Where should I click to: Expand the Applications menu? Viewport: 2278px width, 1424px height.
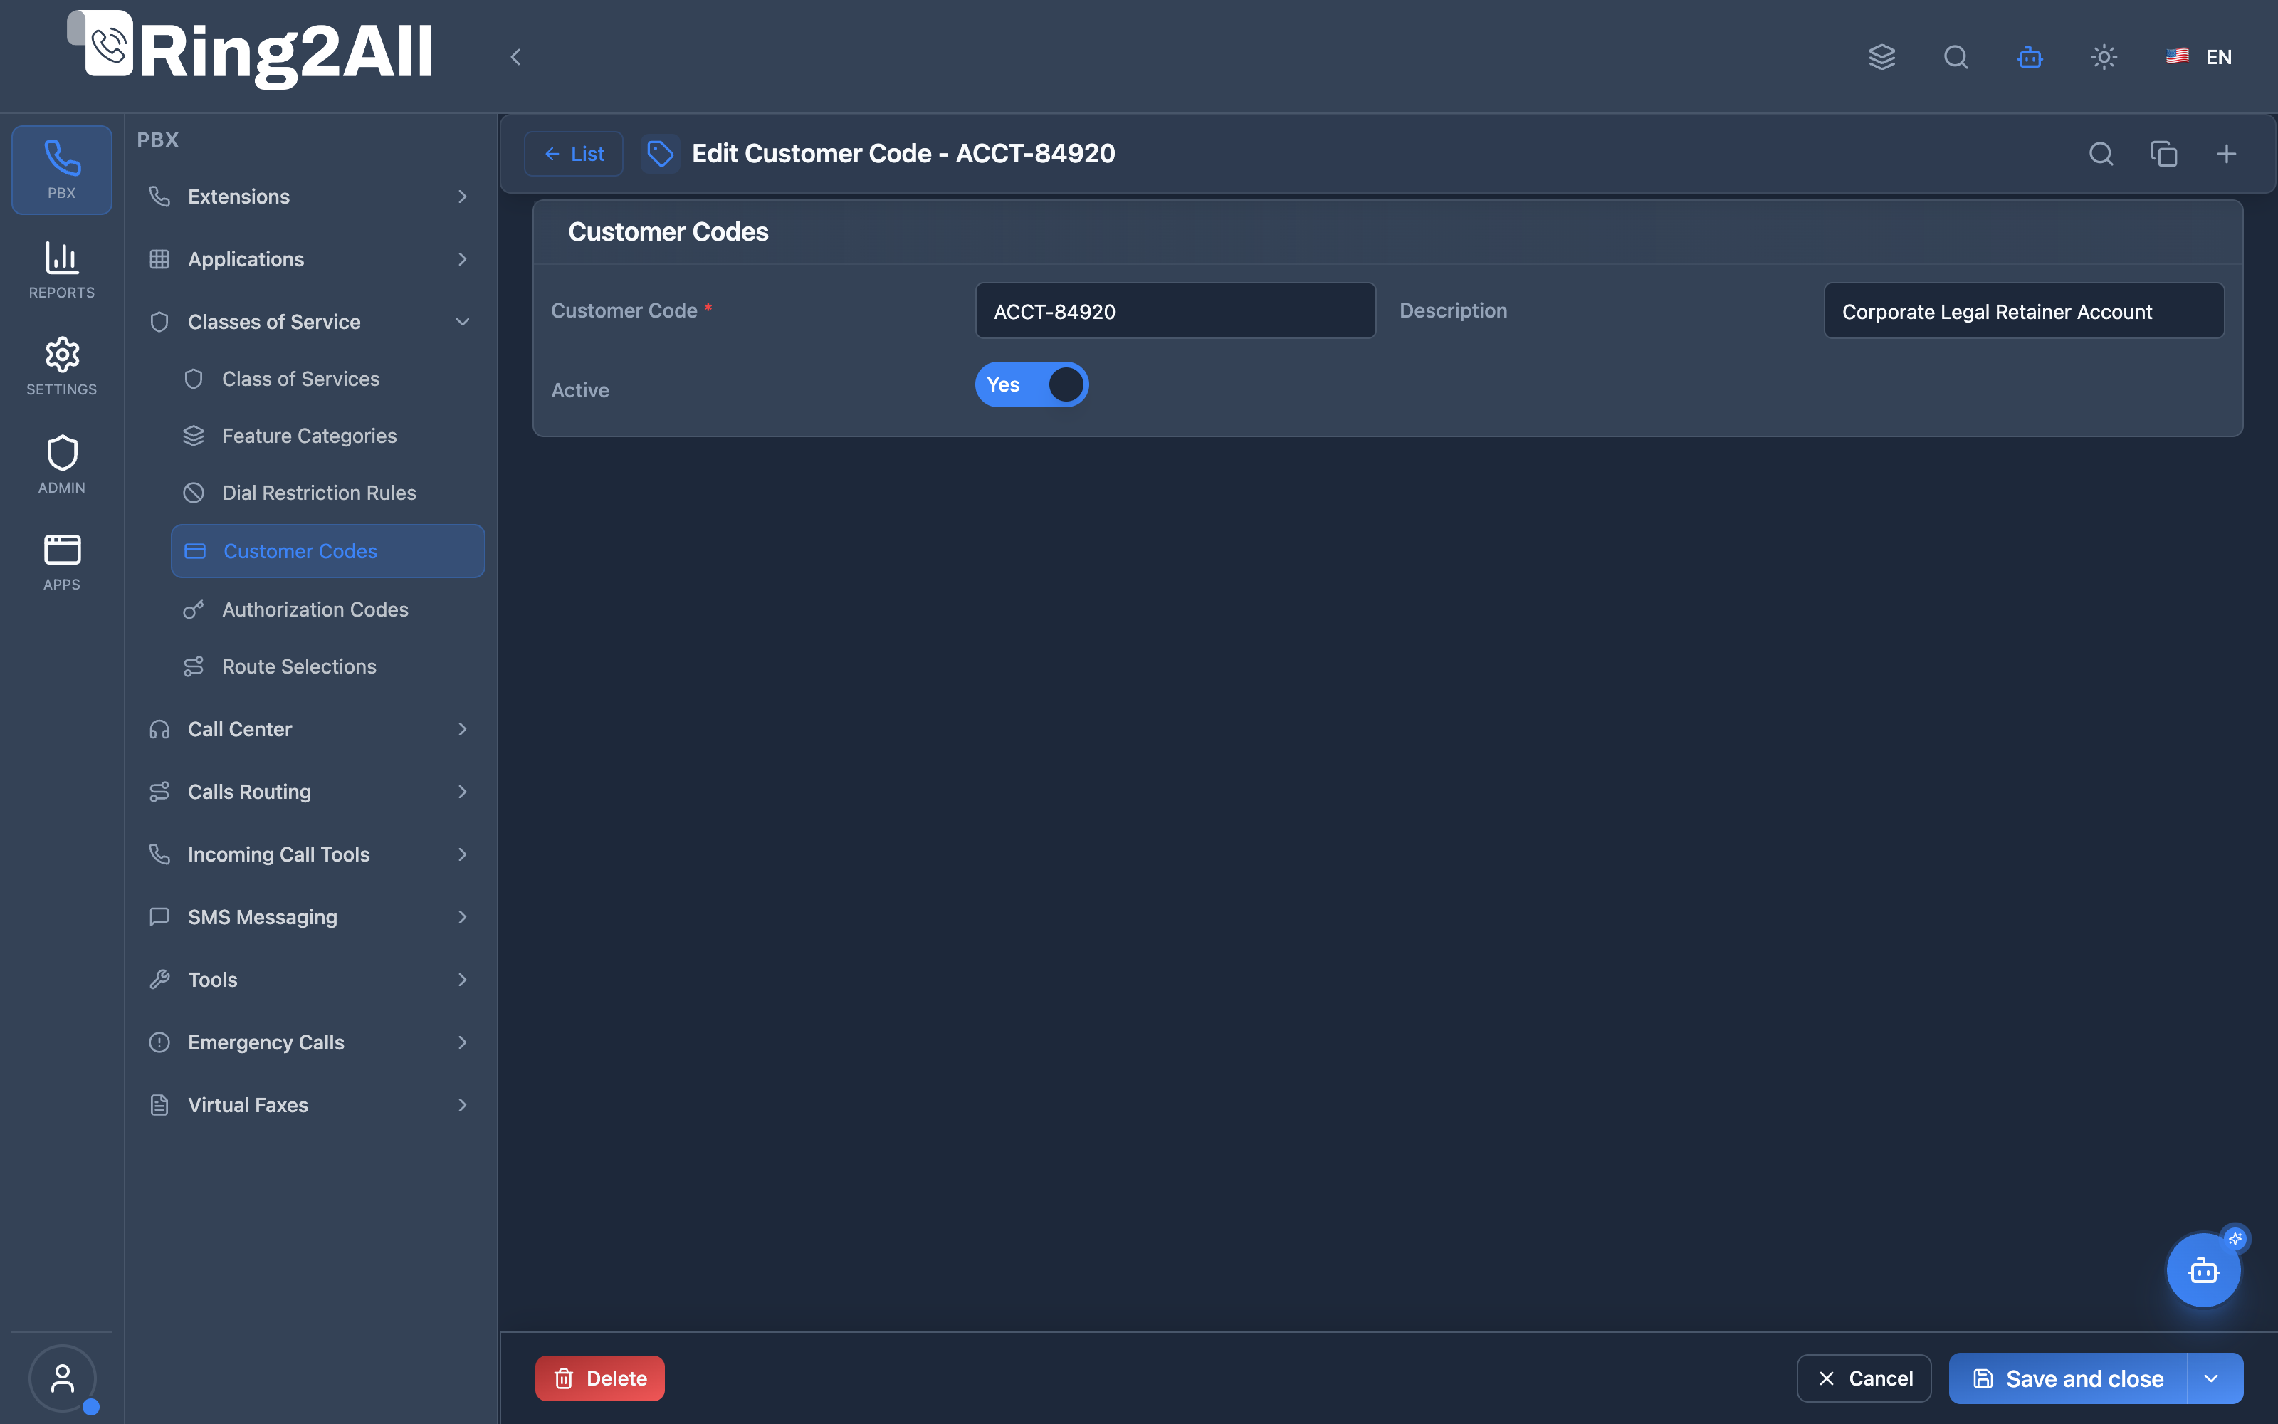[309, 259]
